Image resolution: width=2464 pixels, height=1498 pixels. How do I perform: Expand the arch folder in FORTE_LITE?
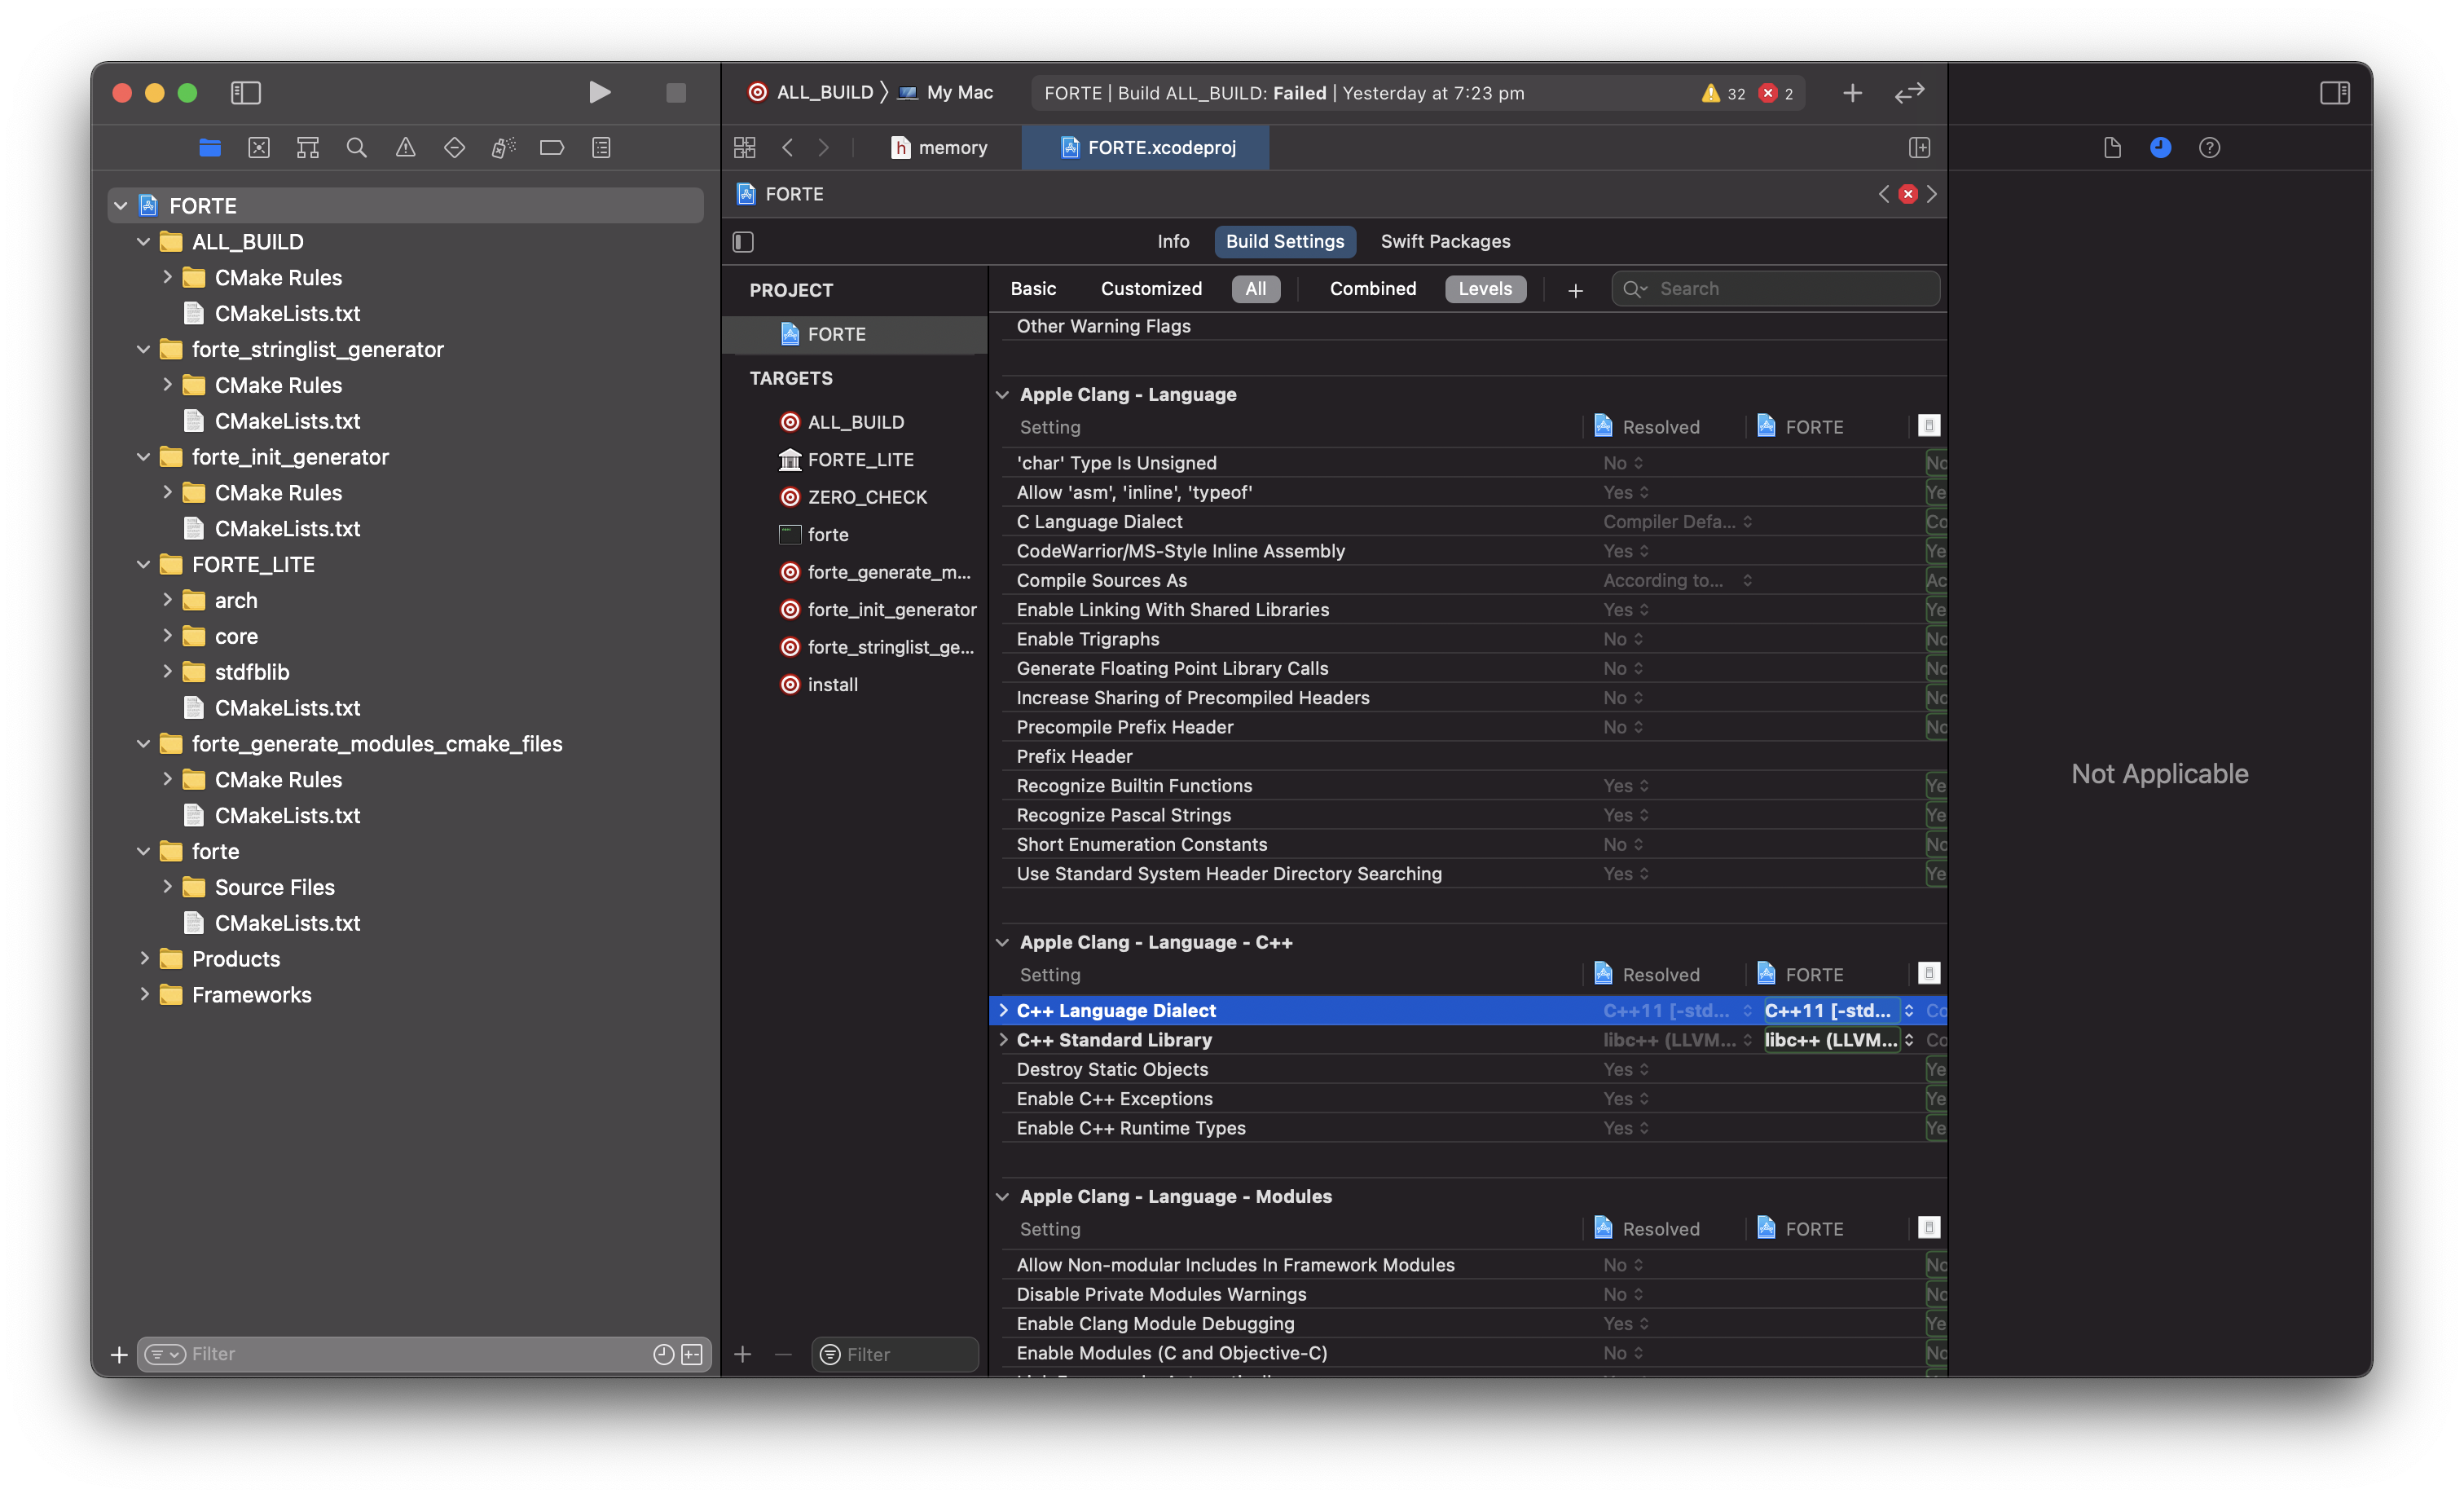click(167, 600)
